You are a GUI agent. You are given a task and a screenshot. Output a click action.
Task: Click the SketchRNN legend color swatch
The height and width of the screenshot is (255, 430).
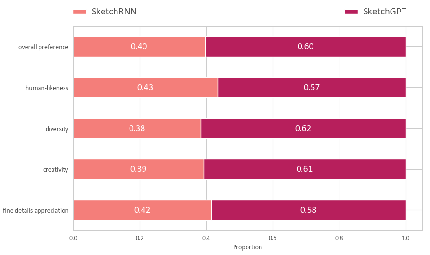coord(79,12)
